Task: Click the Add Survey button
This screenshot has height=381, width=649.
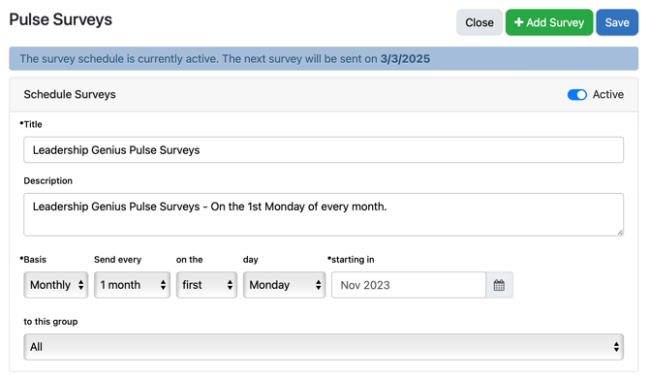Action: [549, 22]
